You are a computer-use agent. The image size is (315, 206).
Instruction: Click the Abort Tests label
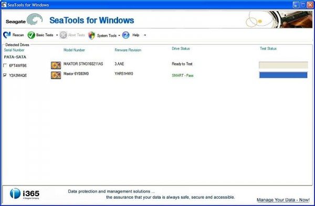point(76,35)
